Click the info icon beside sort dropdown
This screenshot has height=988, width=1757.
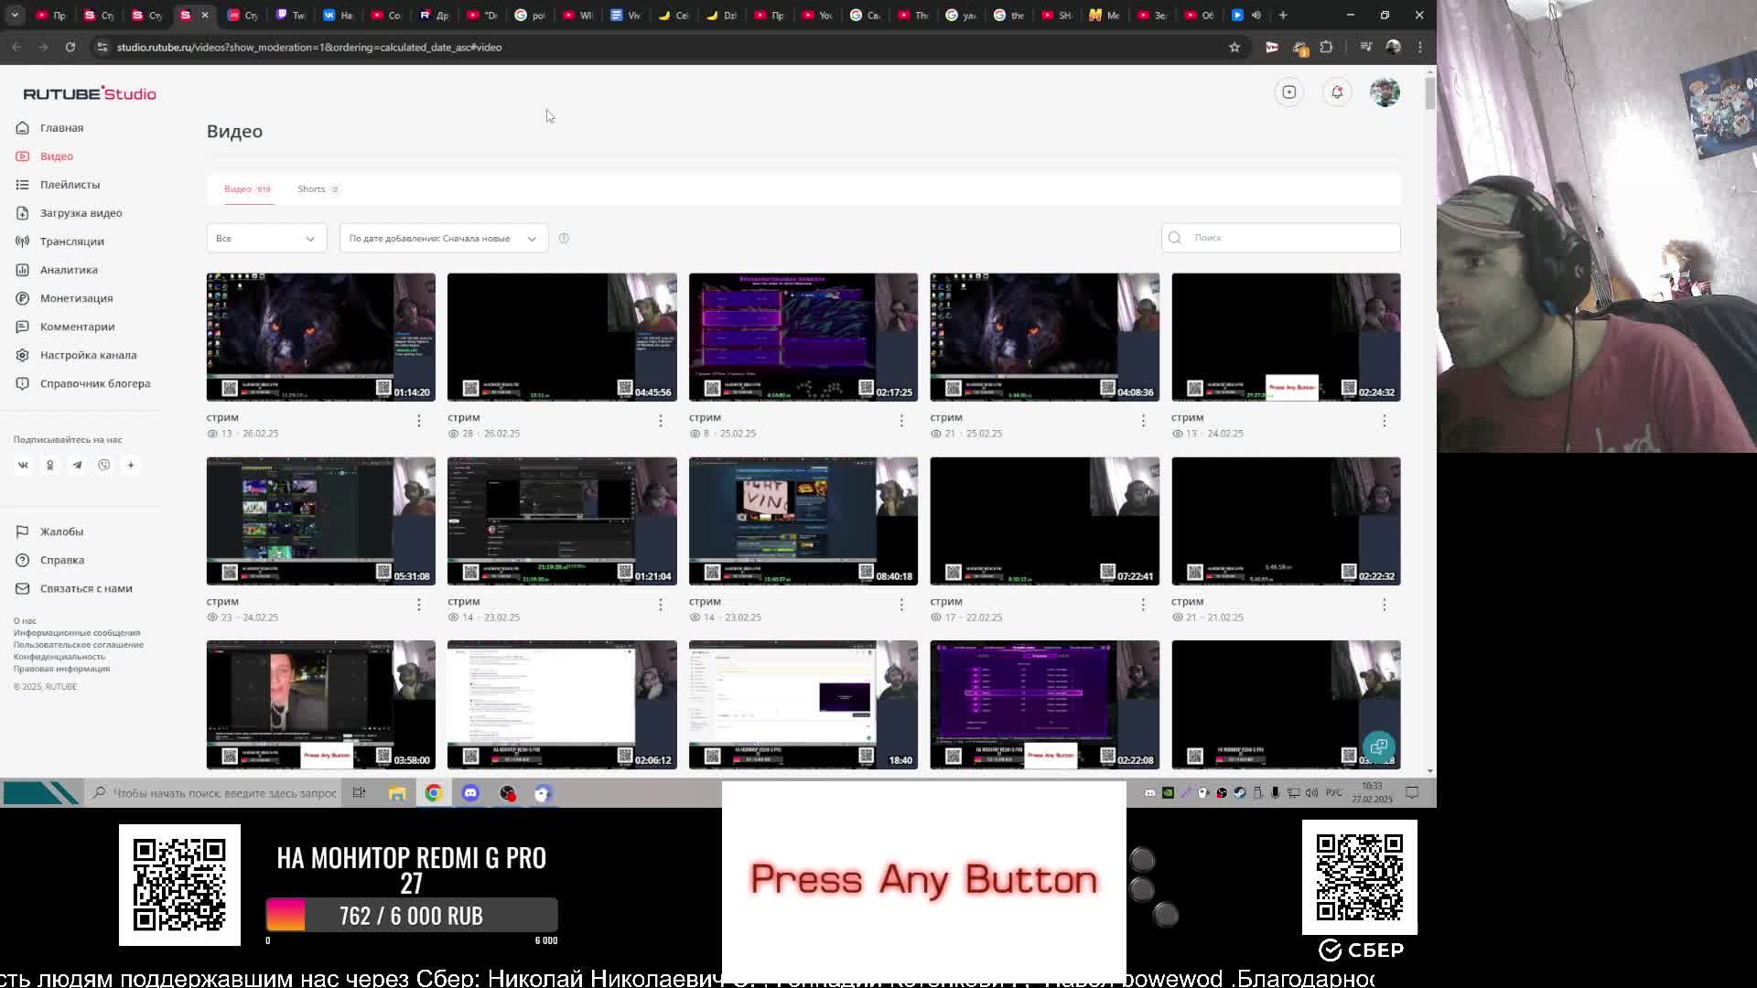[x=564, y=238]
